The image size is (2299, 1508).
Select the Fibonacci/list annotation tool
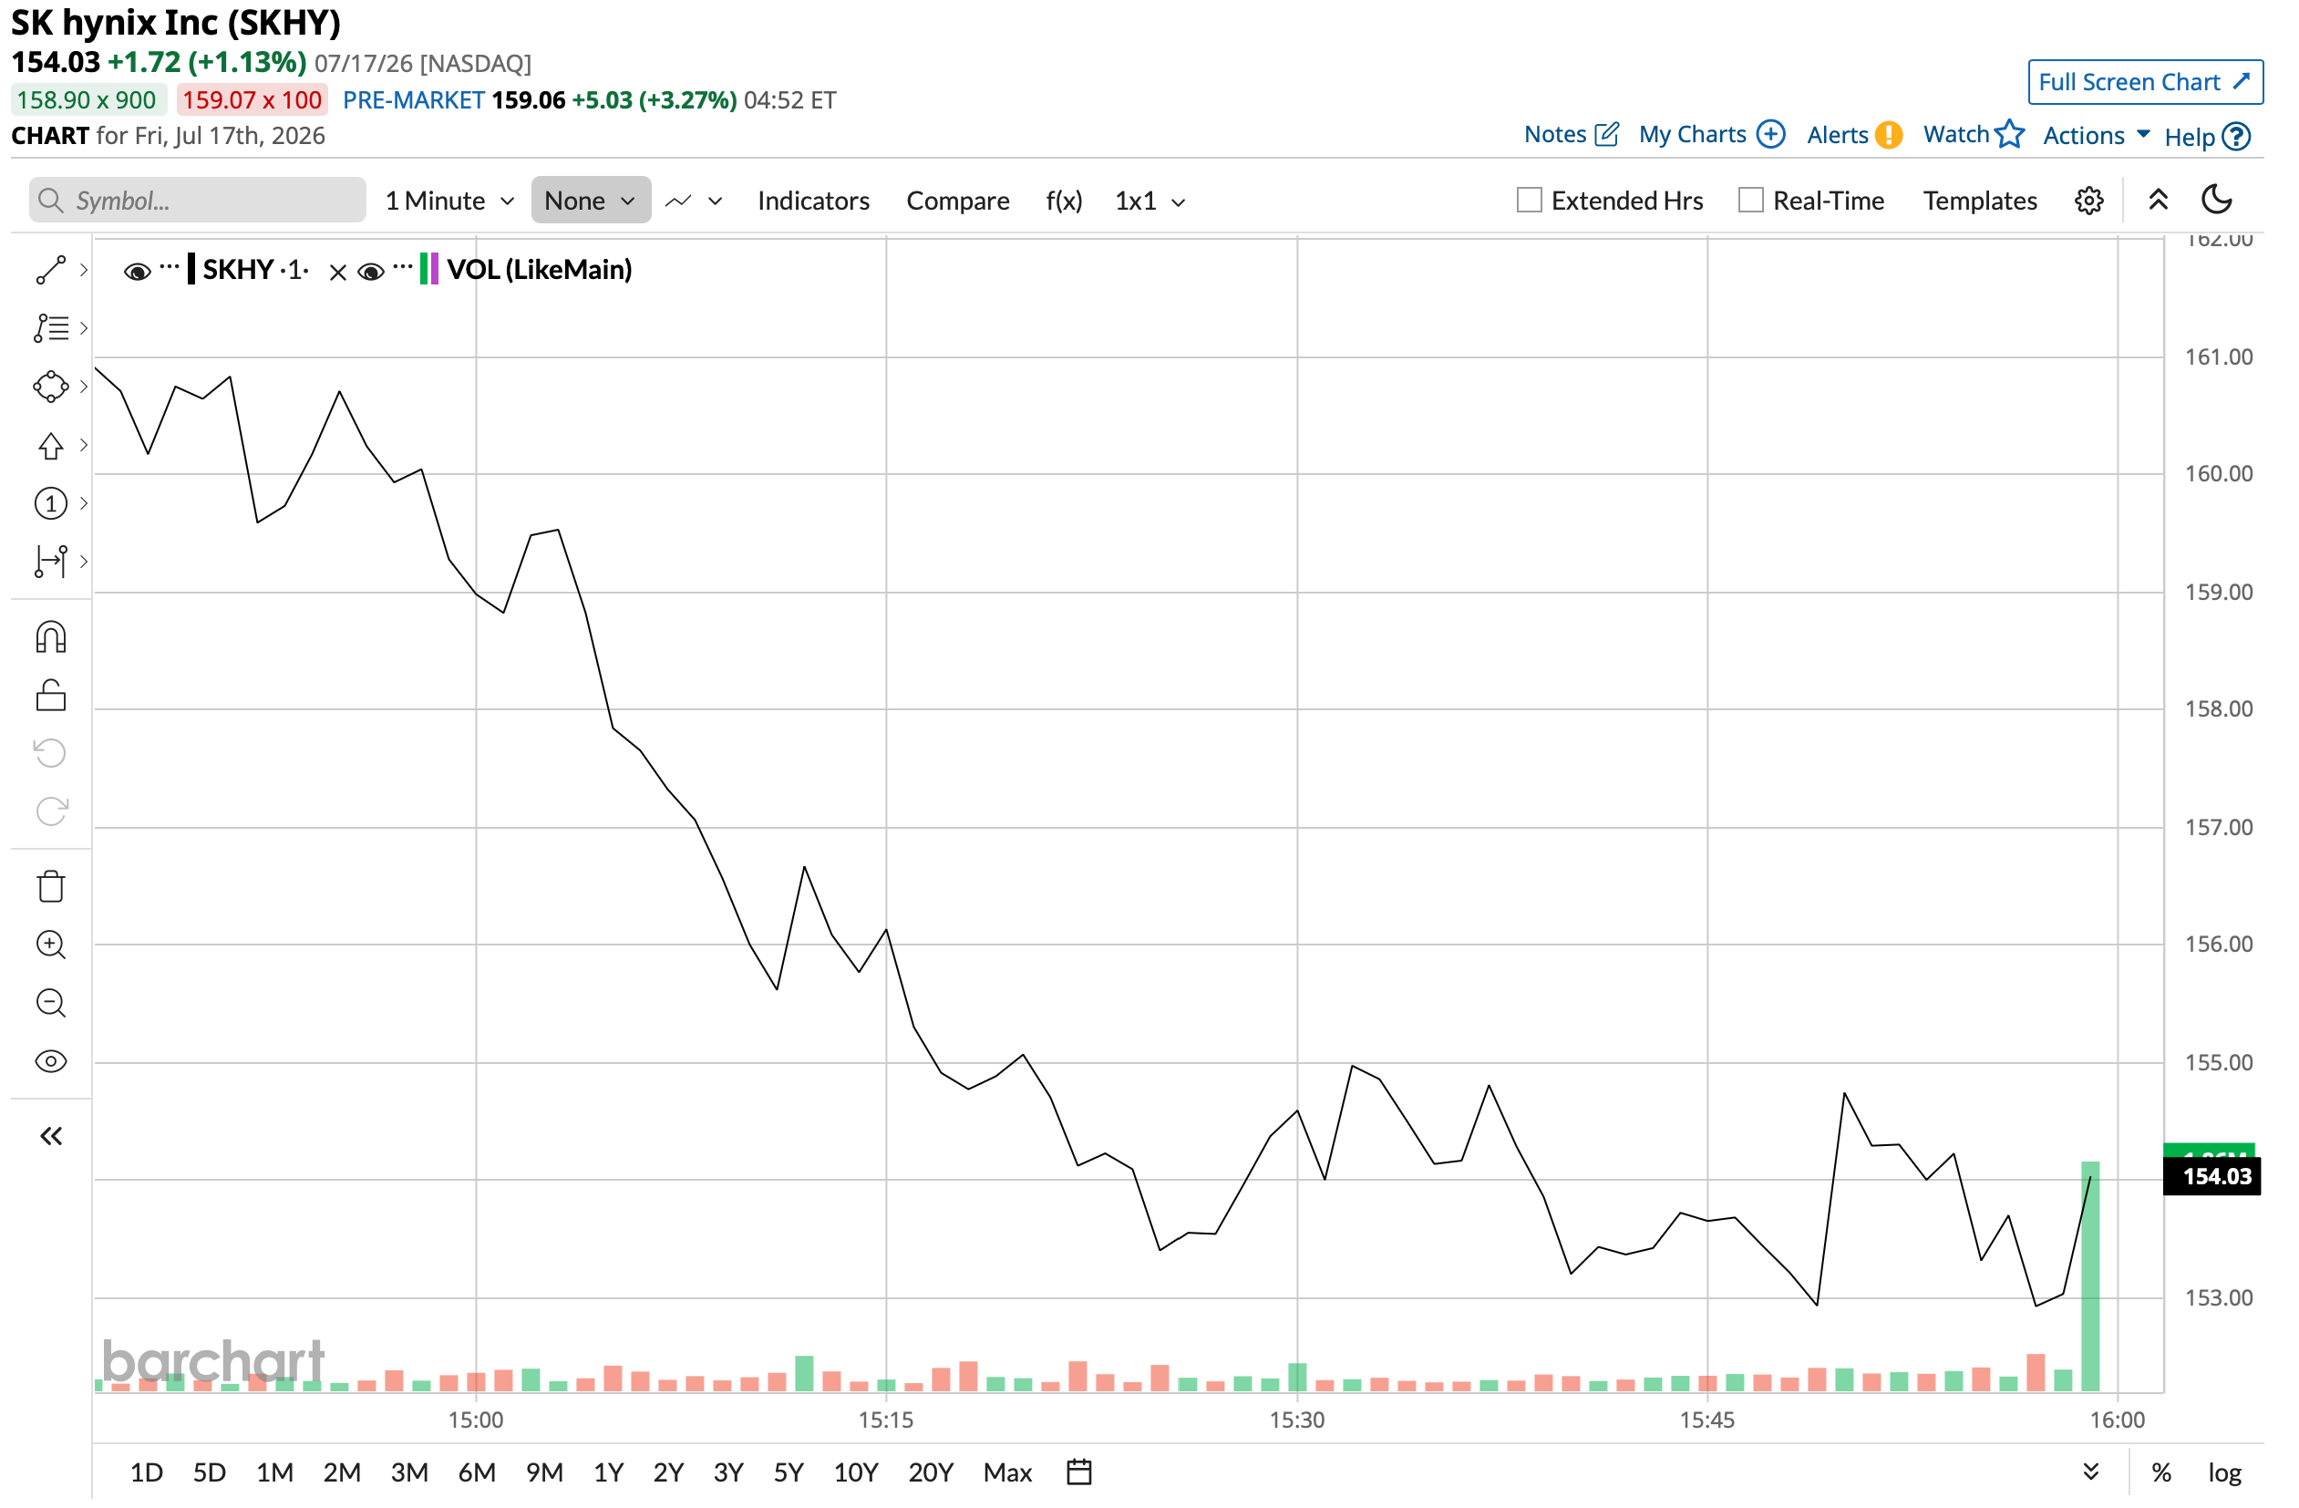pyautogui.click(x=51, y=329)
